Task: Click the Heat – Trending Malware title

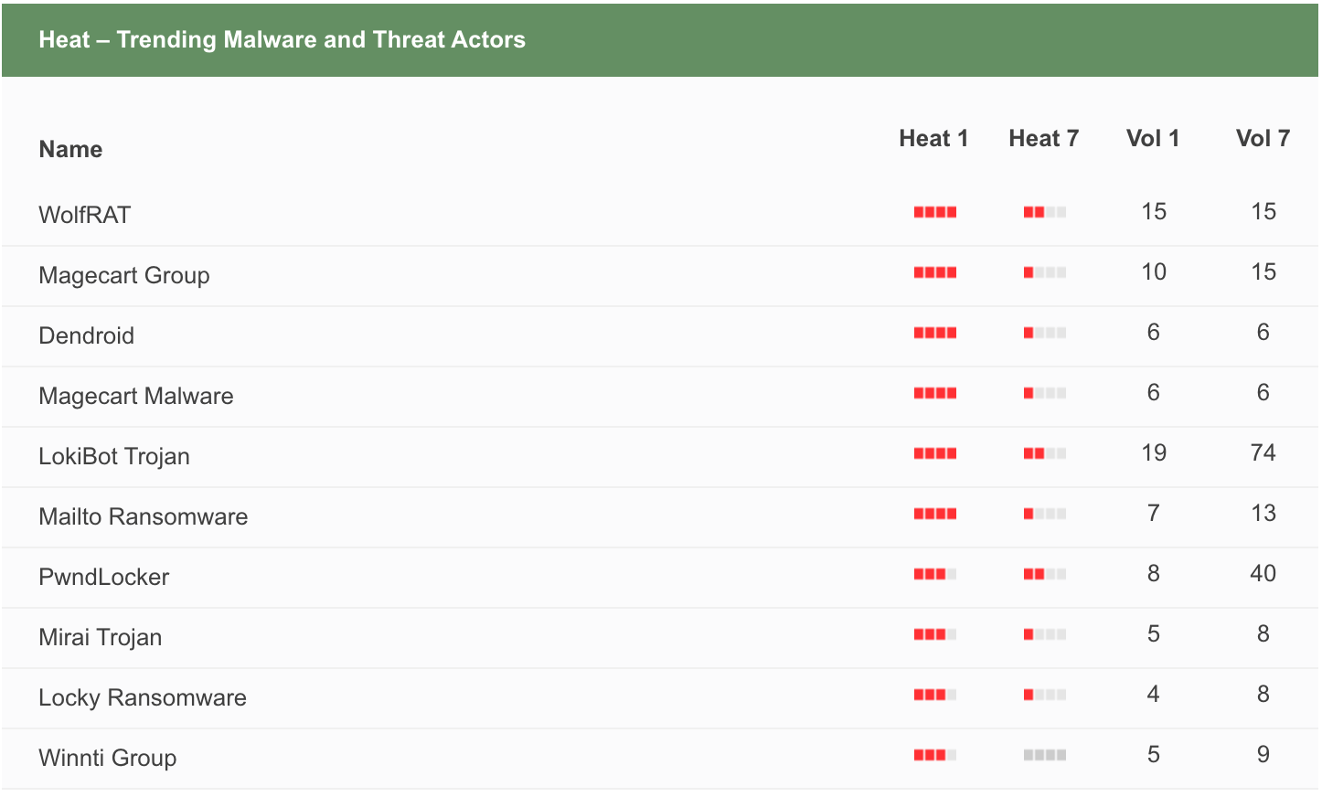Action: [282, 39]
